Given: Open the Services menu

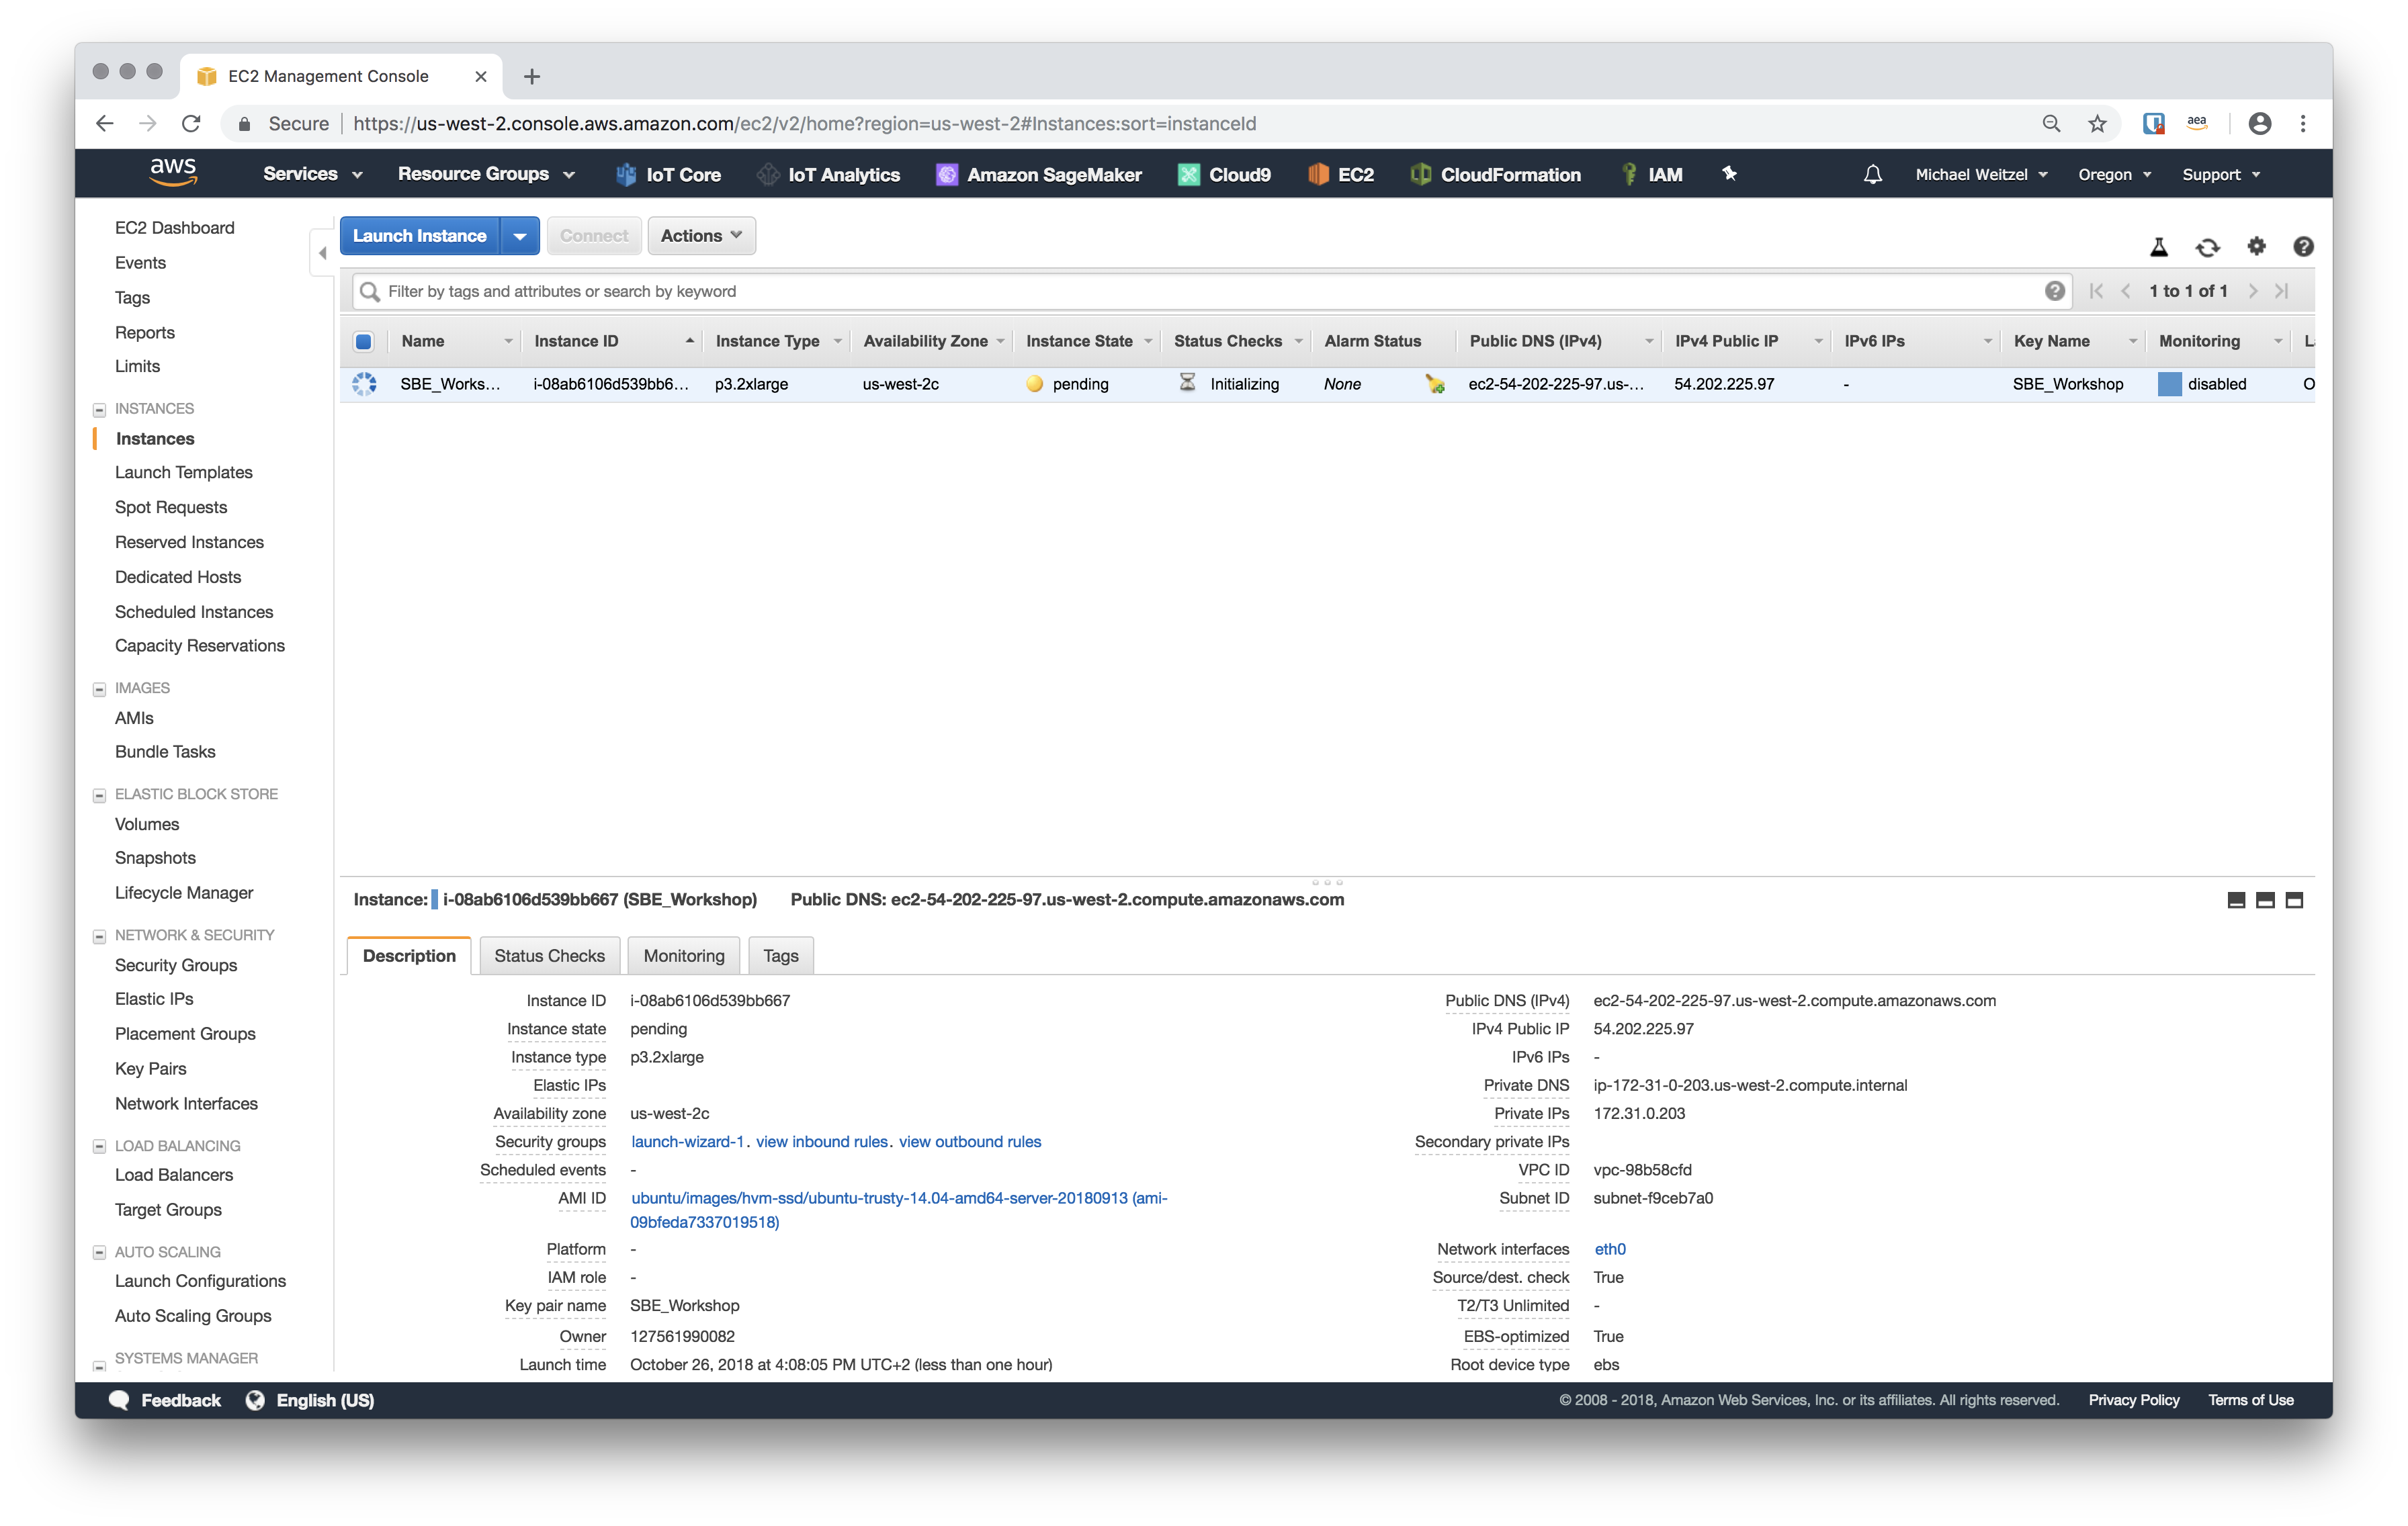Looking at the screenshot, I should (x=312, y=174).
